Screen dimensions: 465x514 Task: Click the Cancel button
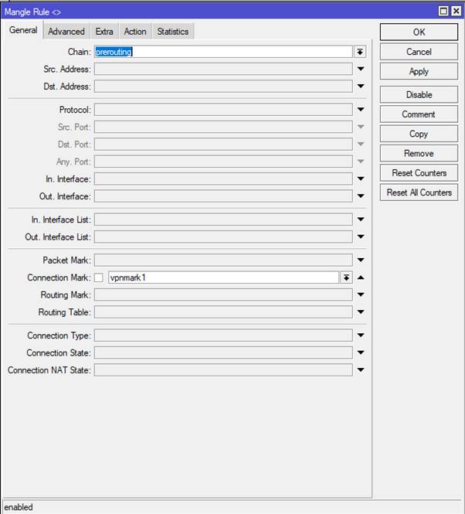click(x=419, y=52)
